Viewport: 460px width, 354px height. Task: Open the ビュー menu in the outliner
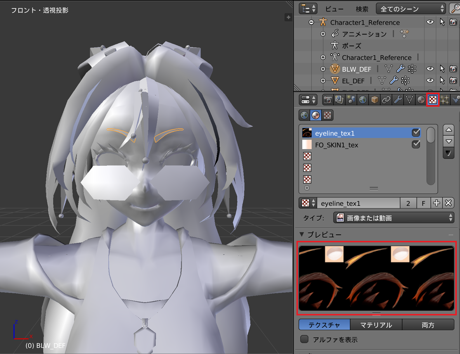click(334, 9)
